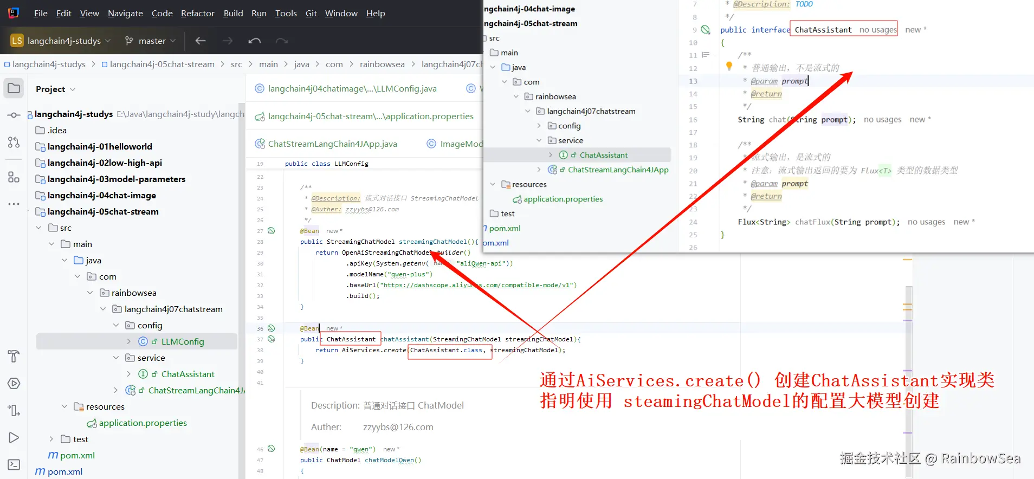Click the bean gutter icon on line 46
Image resolution: width=1034 pixels, height=479 pixels.
(272, 449)
